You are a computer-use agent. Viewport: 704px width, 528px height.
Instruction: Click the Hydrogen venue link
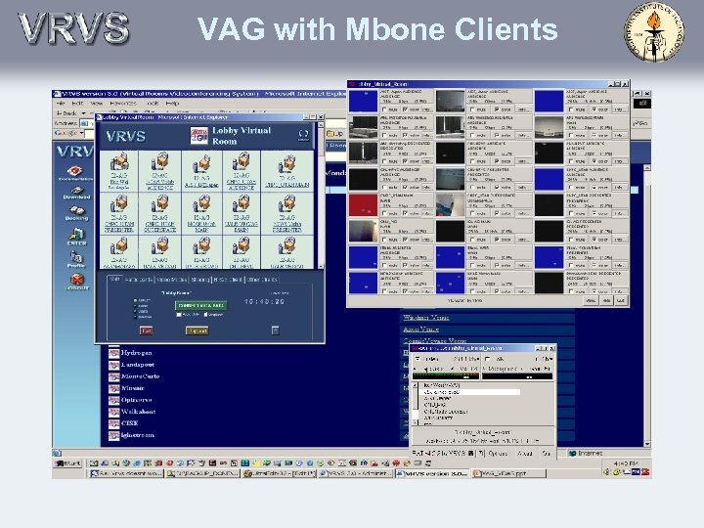click(x=137, y=352)
